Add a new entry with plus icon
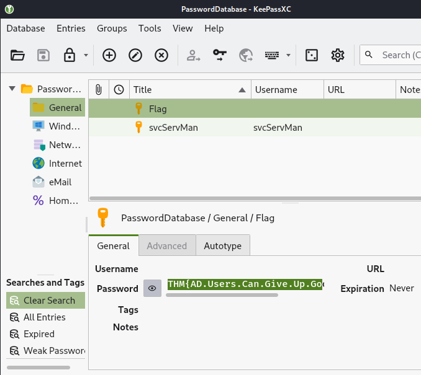421x375 pixels. 109,56
